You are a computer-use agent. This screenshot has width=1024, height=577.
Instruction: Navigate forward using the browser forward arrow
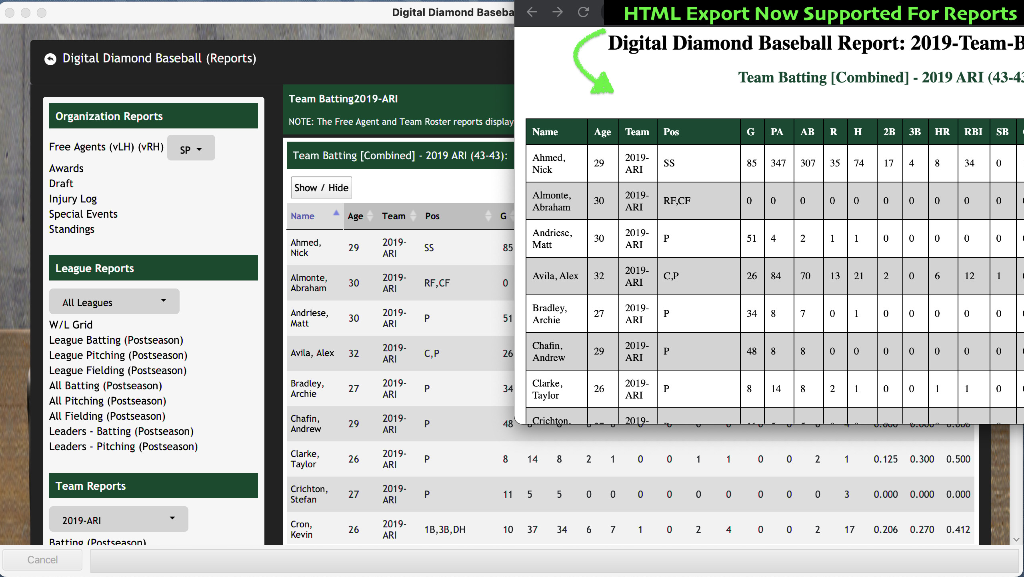558,12
